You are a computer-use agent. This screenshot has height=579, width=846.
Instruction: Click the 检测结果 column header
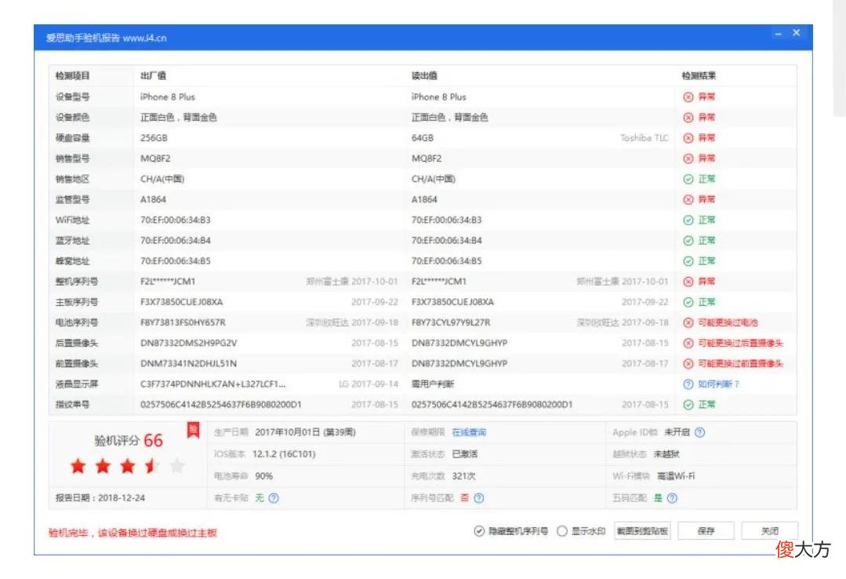699,76
